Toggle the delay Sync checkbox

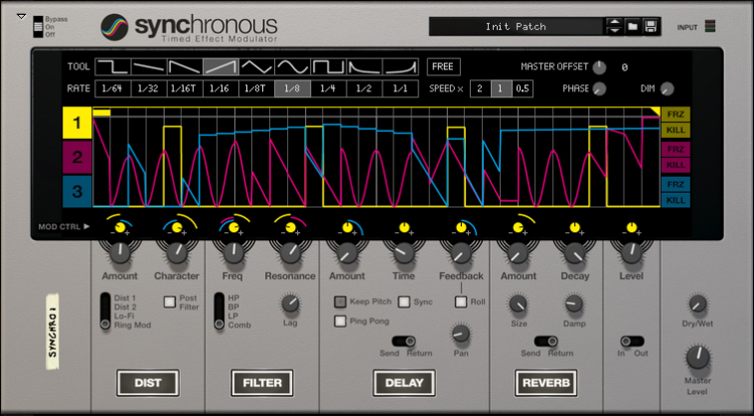[404, 301]
